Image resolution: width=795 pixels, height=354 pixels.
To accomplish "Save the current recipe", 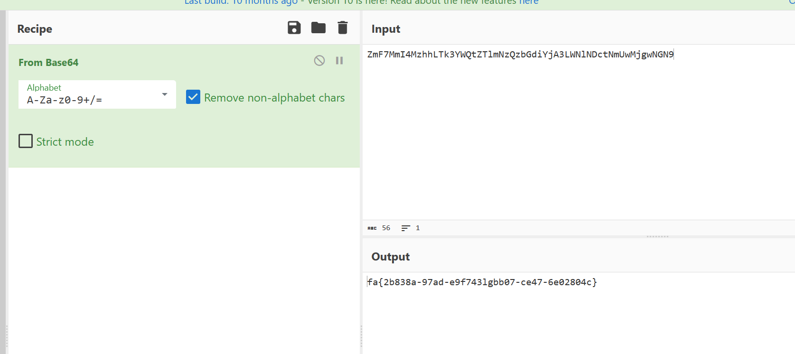I will 294,28.
